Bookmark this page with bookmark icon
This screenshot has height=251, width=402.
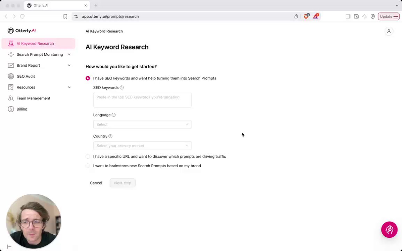[65, 16]
